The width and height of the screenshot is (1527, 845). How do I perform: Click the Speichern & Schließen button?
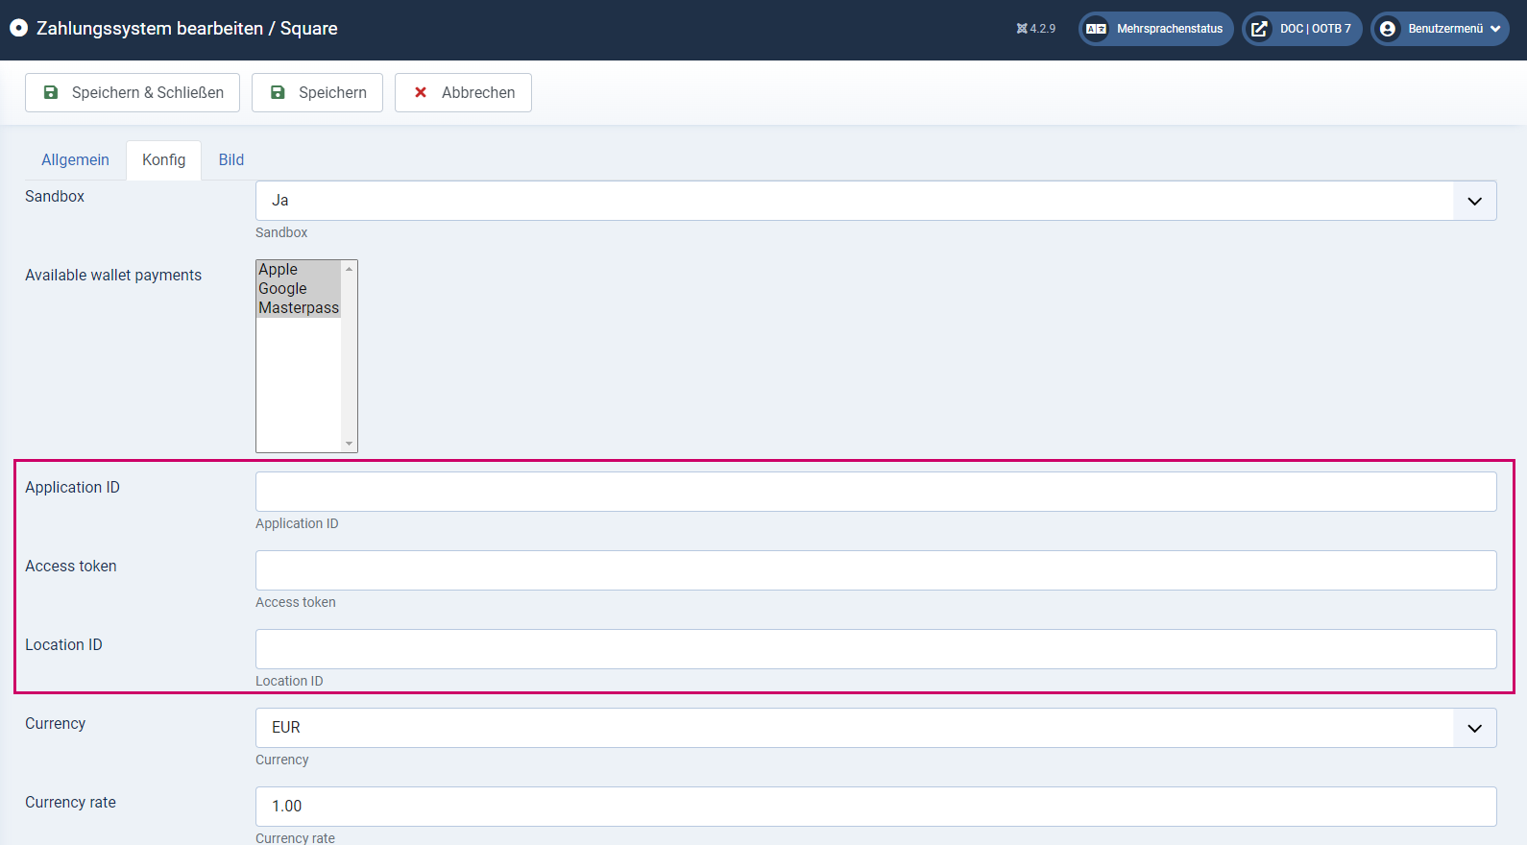click(x=133, y=92)
